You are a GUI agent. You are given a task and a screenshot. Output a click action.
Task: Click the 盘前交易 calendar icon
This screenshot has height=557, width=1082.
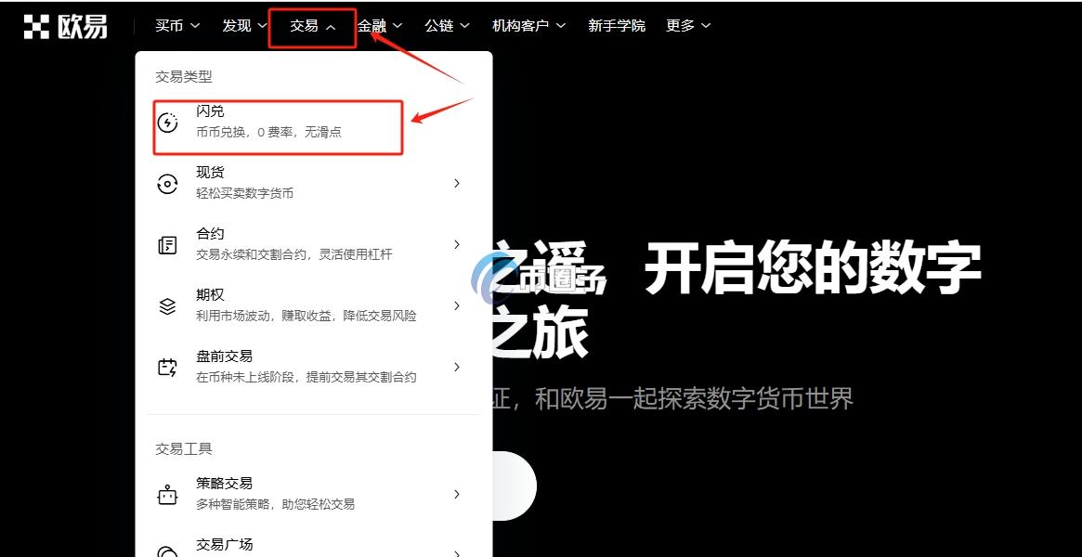pos(167,366)
